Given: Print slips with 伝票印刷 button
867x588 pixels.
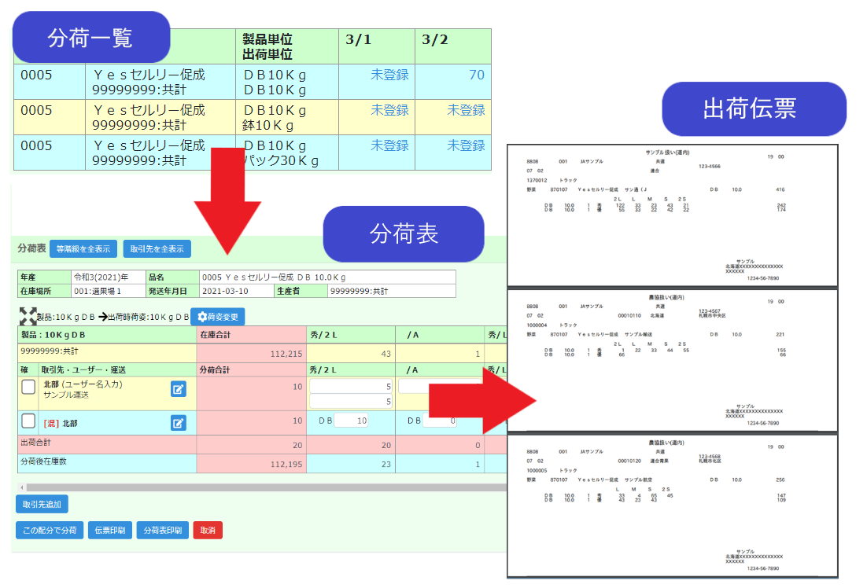Looking at the screenshot, I should [x=110, y=530].
